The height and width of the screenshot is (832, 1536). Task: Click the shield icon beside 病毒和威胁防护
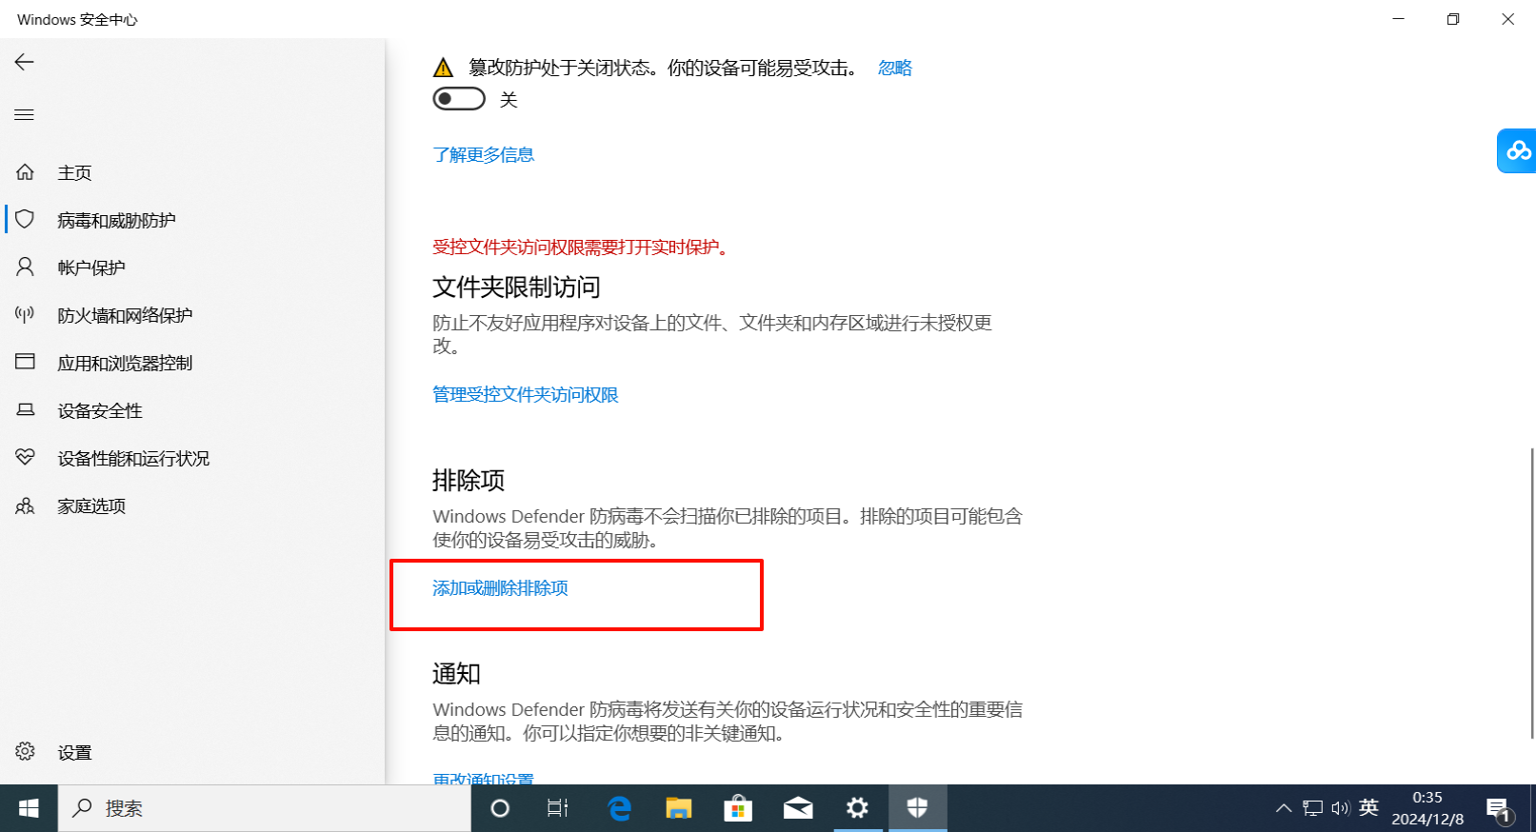25,220
